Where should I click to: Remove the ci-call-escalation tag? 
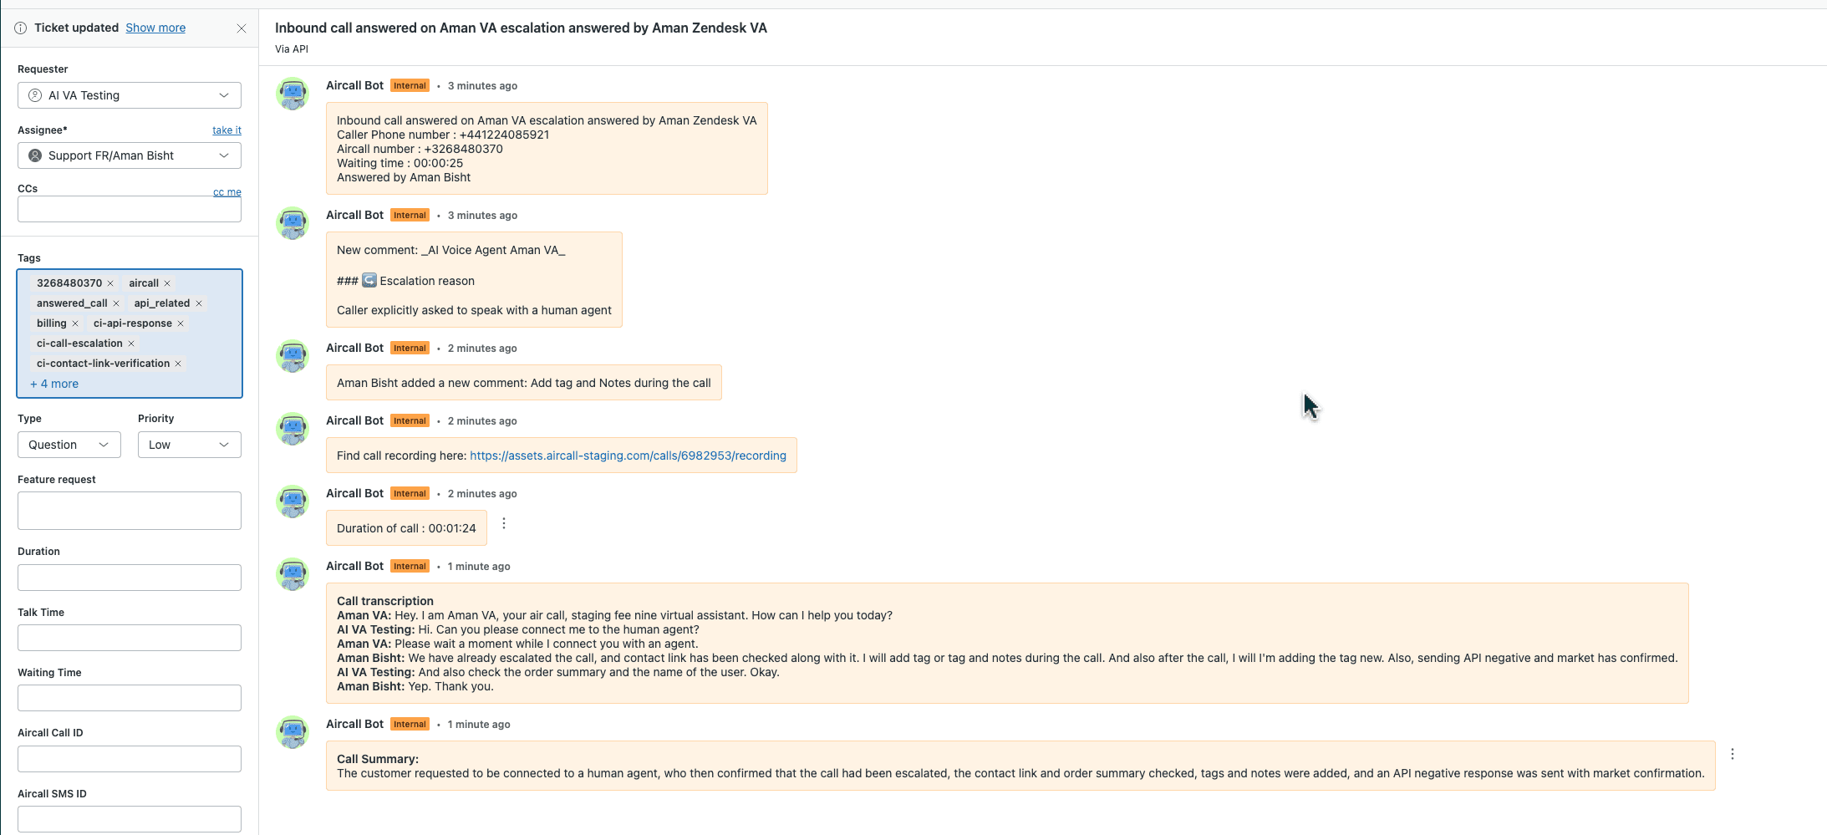coord(131,344)
